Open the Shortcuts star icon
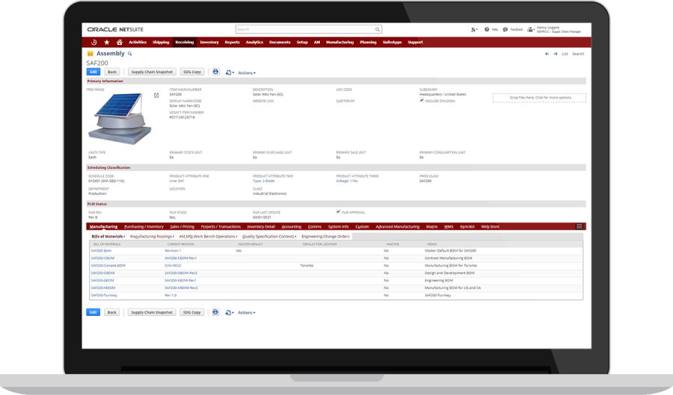This screenshot has height=395, width=673. [106, 42]
